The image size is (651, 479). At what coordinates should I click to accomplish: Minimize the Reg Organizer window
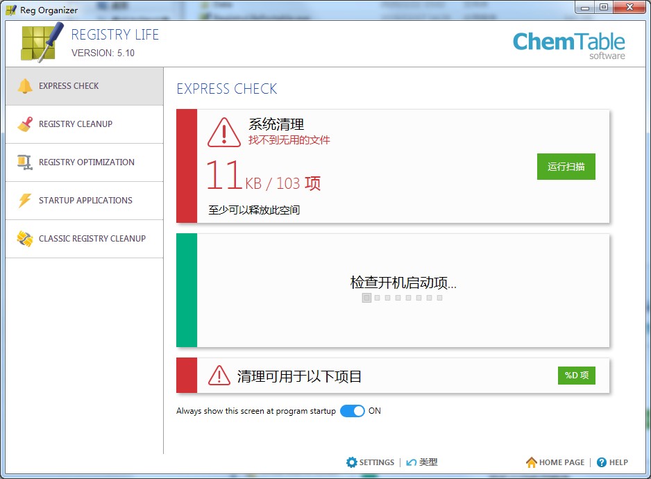click(585, 8)
